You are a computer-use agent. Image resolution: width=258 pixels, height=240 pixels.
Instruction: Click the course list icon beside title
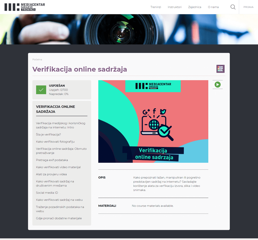[x=220, y=69]
